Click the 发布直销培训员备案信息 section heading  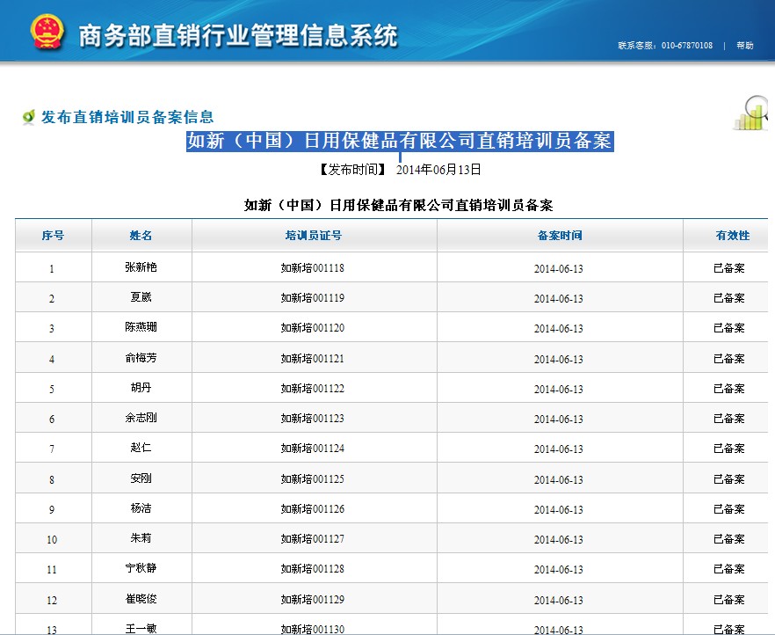pos(127,117)
